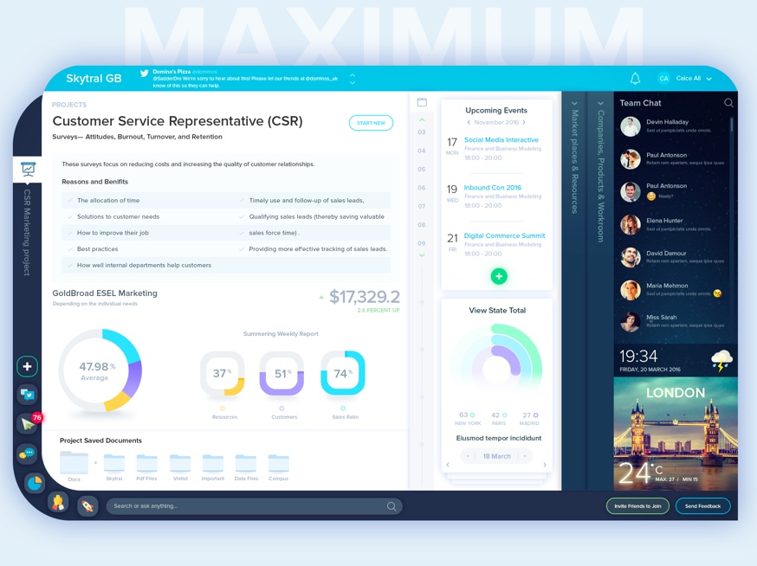Click the rocket icon in bottom bar
Viewport: 757px width, 566px height.
coord(87,505)
